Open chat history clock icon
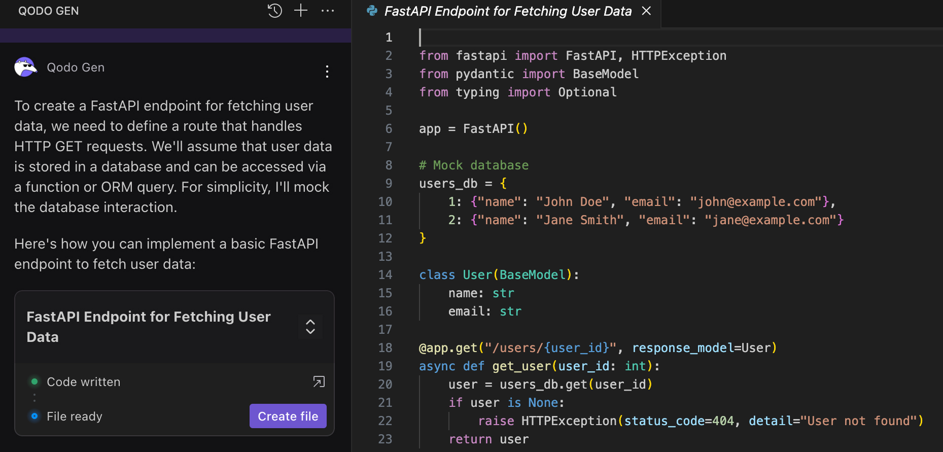Viewport: 943px width, 452px height. click(x=274, y=11)
